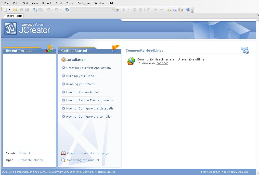Open 'How to: Set the Main arguments'
The width and height of the screenshot is (259, 175).
click(x=90, y=100)
